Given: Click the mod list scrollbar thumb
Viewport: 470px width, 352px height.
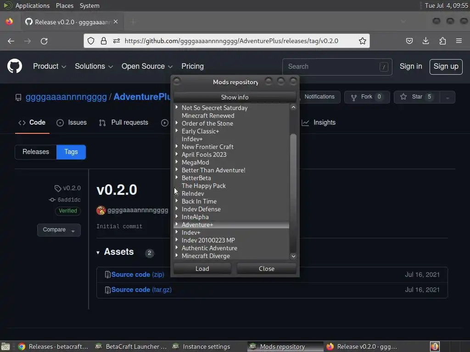Looking at the screenshot, I should [x=293, y=192].
